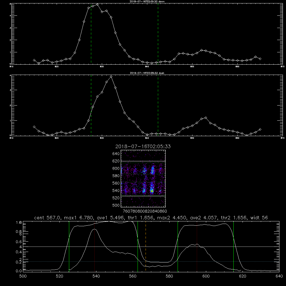Click green dashed line near 828 in dawn plot
This screenshot has height=286, width=286.
click(91, 34)
